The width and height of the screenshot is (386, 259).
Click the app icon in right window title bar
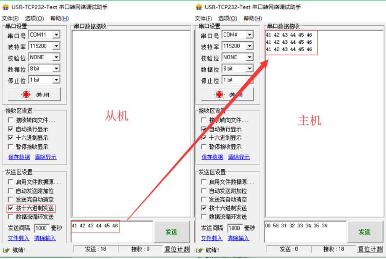click(199, 7)
